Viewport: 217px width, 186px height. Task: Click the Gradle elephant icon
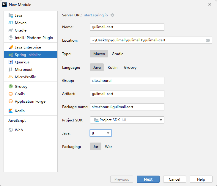point(11,30)
